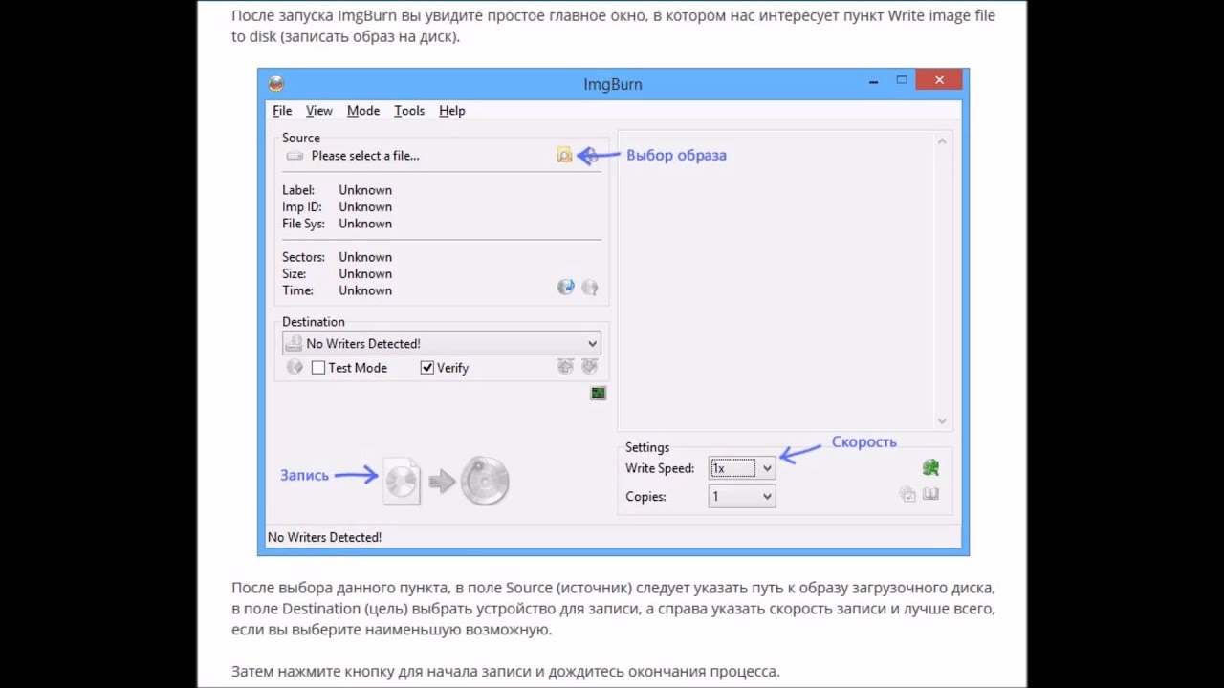Click the greyed image information disc icon
Image resolution: width=1224 pixels, height=688 pixels.
(590, 287)
